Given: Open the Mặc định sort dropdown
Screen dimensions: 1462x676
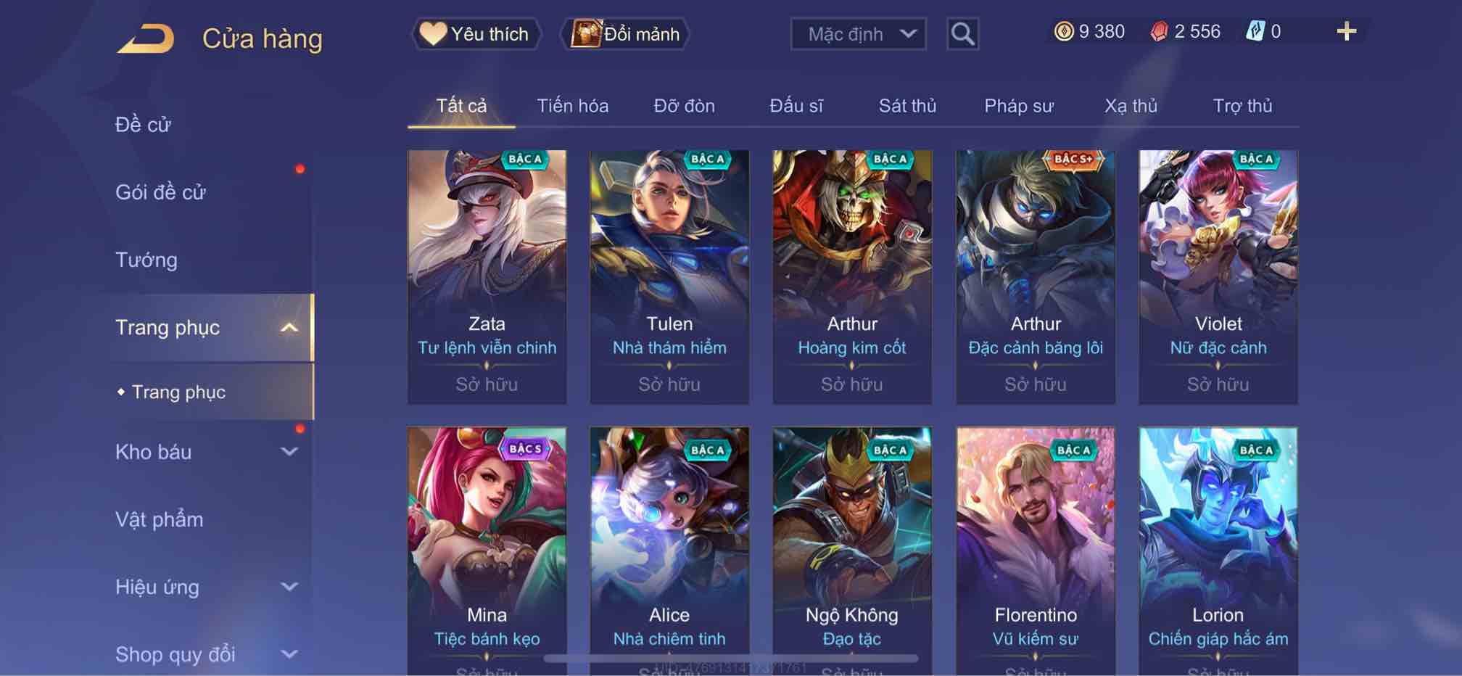Looking at the screenshot, I should pyautogui.click(x=859, y=34).
